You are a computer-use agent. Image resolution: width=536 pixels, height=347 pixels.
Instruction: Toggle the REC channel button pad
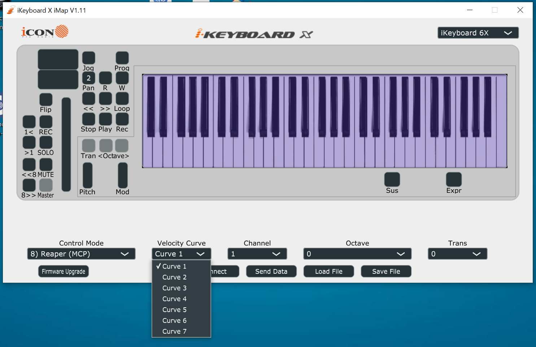(x=46, y=122)
